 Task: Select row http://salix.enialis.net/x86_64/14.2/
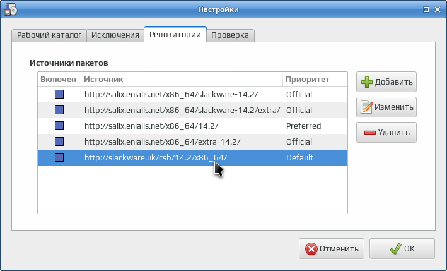(192, 126)
